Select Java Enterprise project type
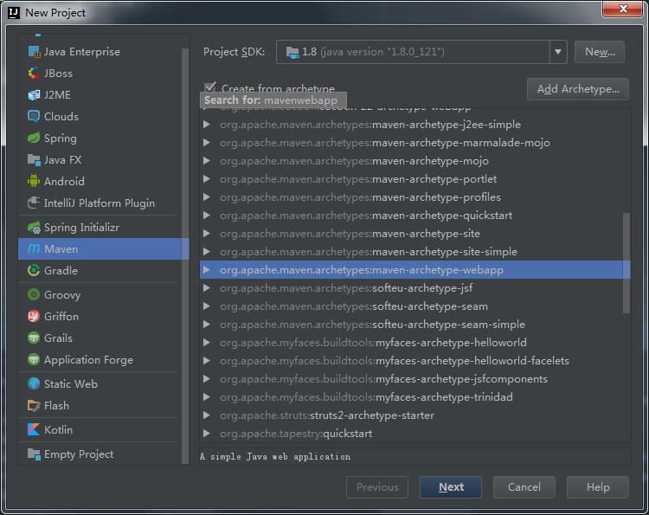Viewport: 649px width, 515px height. tap(100, 52)
